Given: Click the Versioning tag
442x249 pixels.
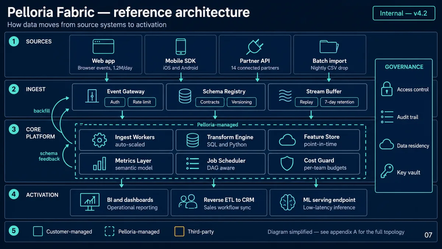Looking at the screenshot, I should (242, 102).
